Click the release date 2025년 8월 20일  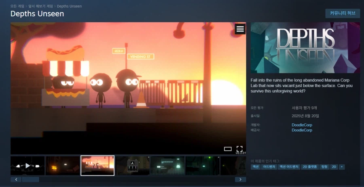pos(305,116)
